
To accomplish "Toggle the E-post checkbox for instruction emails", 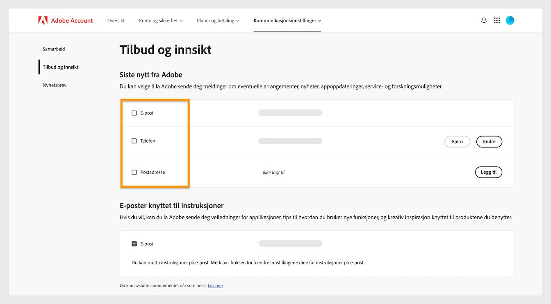I will (134, 243).
